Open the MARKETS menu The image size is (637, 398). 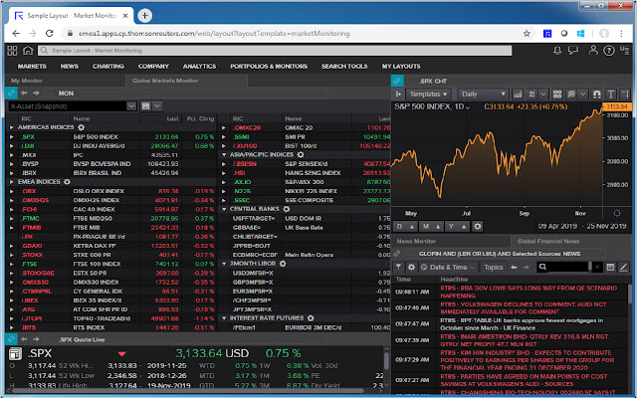pyautogui.click(x=32, y=67)
